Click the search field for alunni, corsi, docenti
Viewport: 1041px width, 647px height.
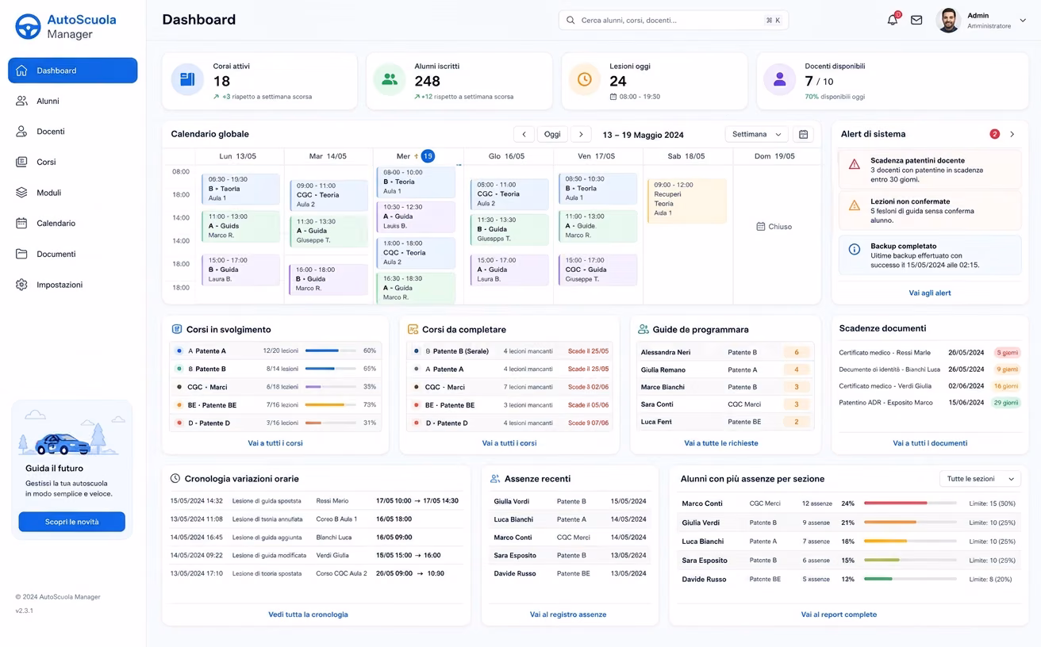(x=673, y=20)
